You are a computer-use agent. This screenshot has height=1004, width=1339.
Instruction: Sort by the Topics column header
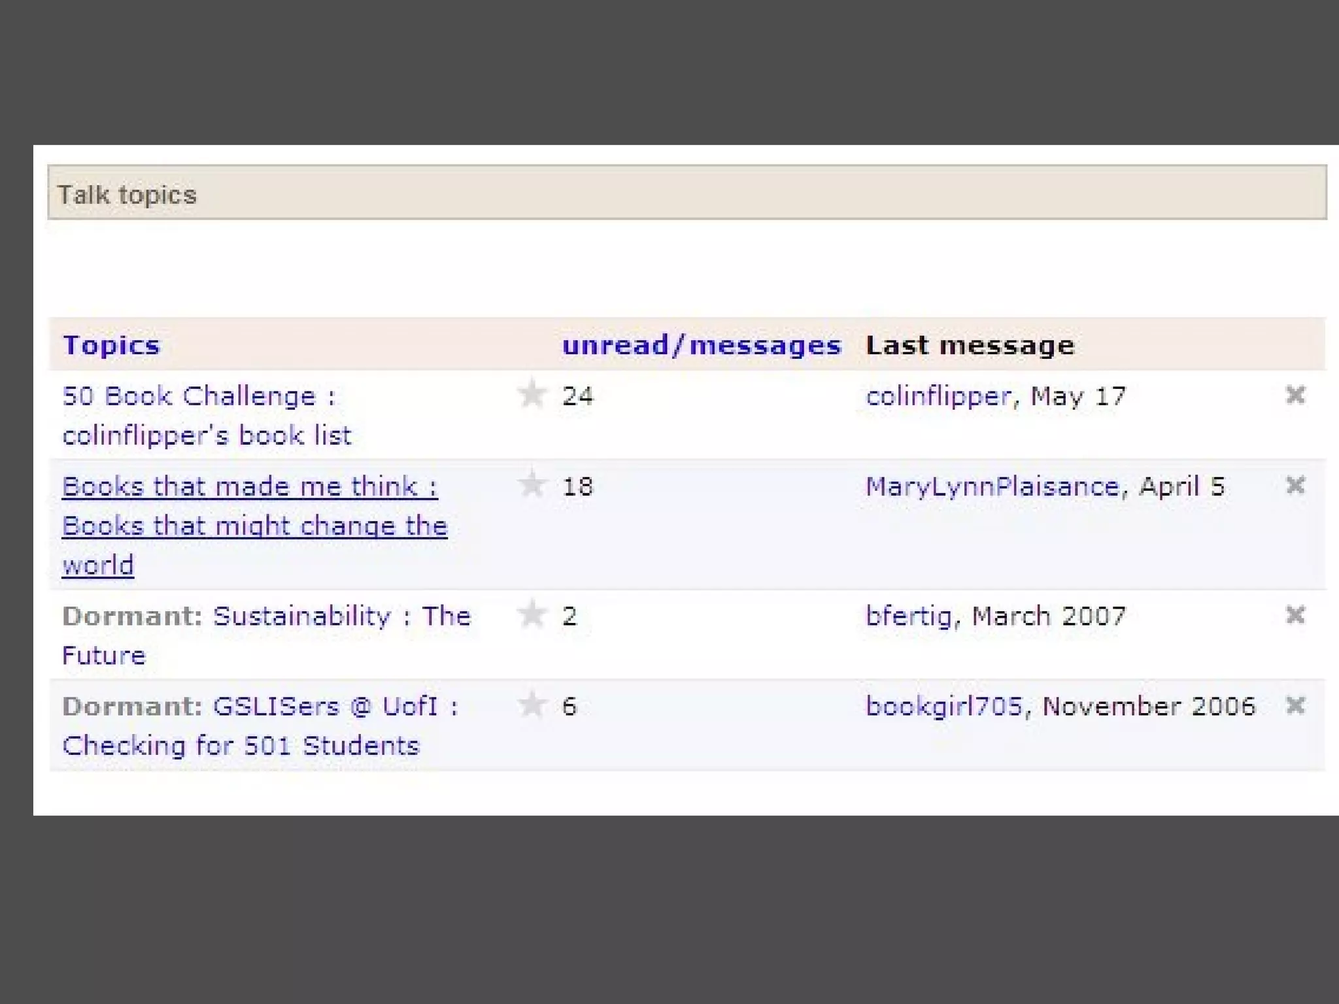111,345
